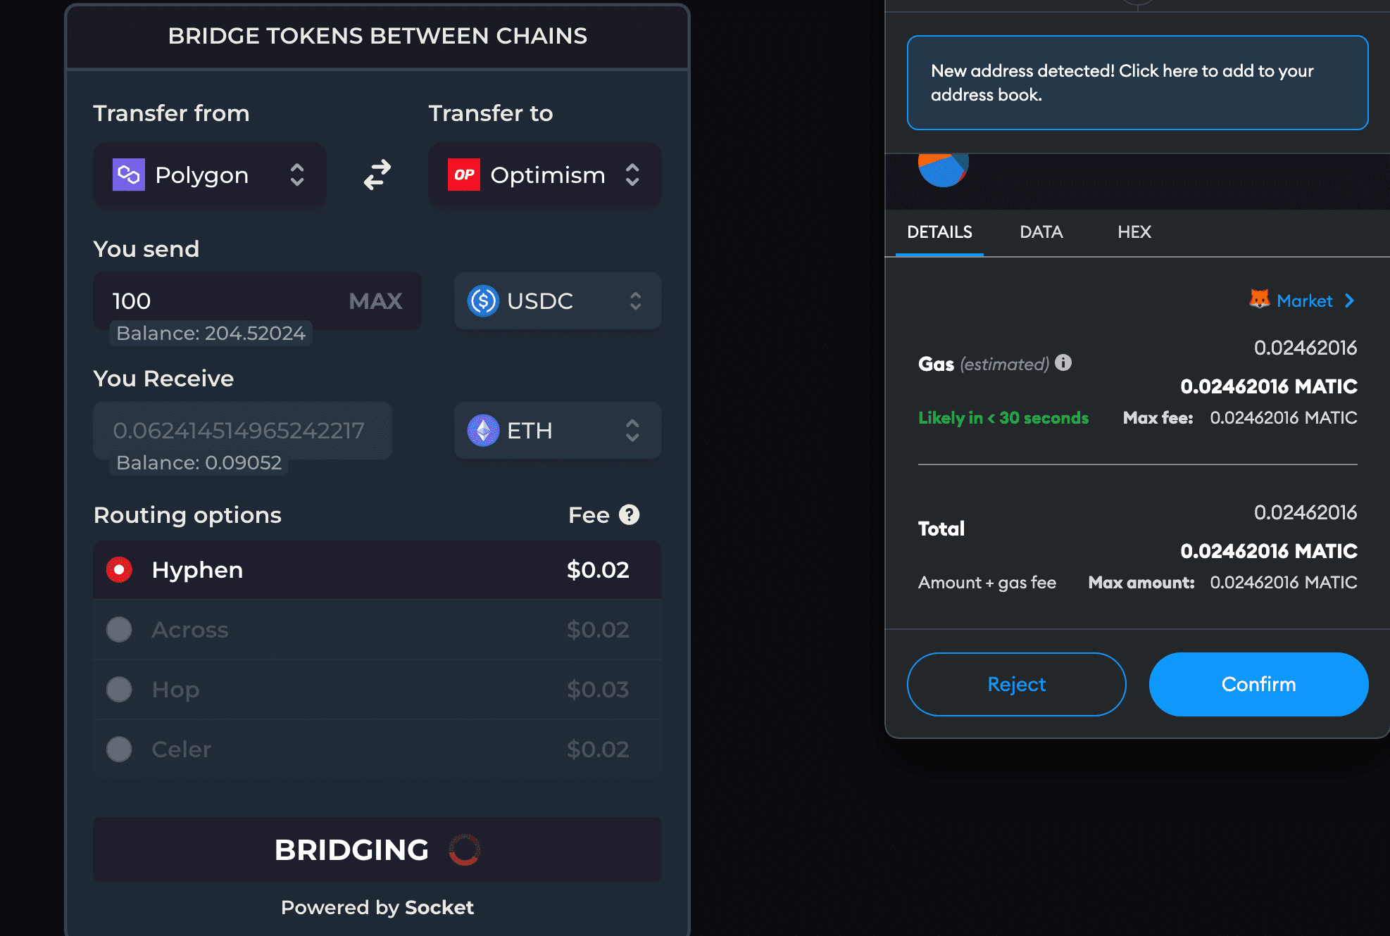Confirm the transaction
Screen dimensions: 1390x936
pyautogui.click(x=1259, y=684)
